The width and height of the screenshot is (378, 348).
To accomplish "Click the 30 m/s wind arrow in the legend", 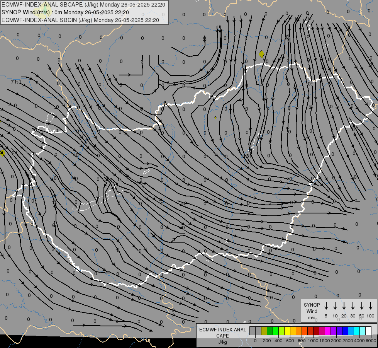I will point(353,306).
